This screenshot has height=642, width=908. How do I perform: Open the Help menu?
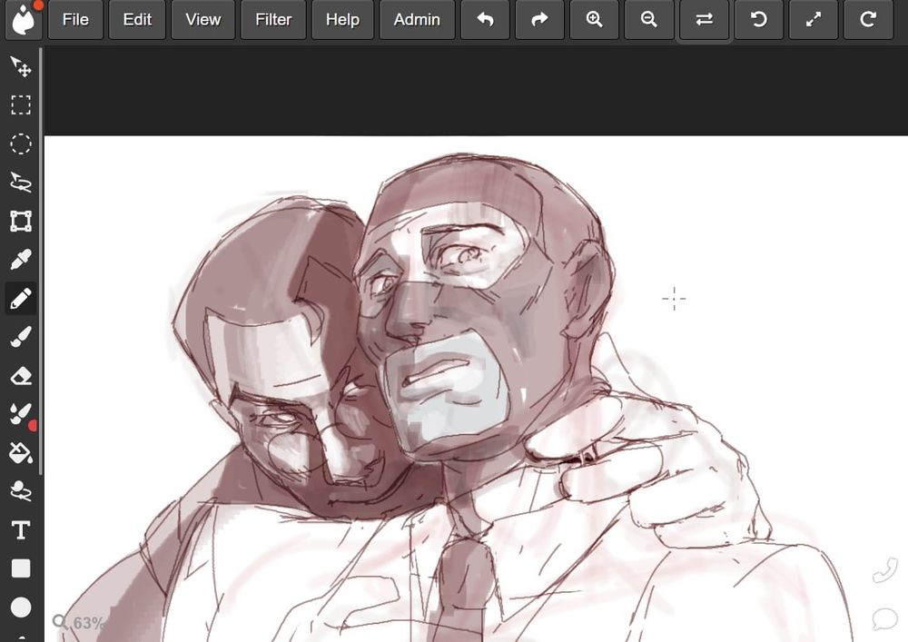(343, 20)
